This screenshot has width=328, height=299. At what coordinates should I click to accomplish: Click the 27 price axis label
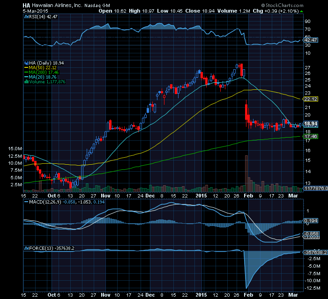click(308, 67)
